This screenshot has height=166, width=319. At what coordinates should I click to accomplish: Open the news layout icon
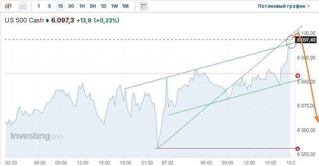[x=143, y=6]
